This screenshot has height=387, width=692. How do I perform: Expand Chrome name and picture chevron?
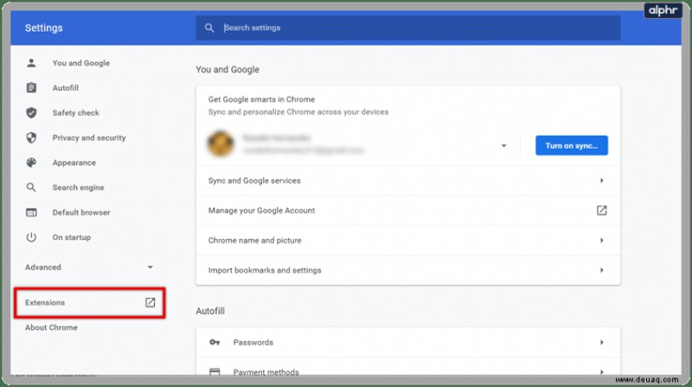tap(601, 240)
